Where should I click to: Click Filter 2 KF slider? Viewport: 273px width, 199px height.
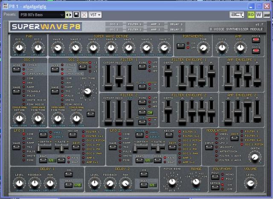pos(130,122)
